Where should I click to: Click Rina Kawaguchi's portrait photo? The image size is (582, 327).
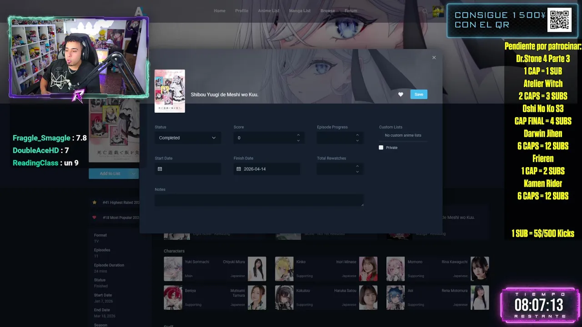[480, 269]
